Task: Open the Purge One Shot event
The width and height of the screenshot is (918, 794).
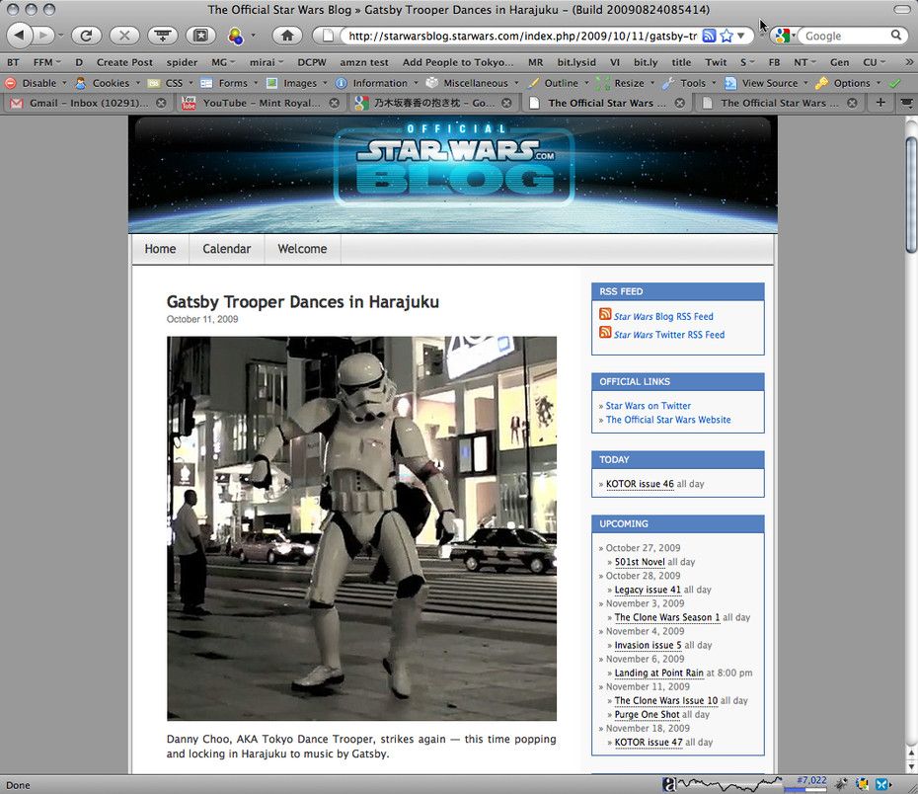Action: 647,714
